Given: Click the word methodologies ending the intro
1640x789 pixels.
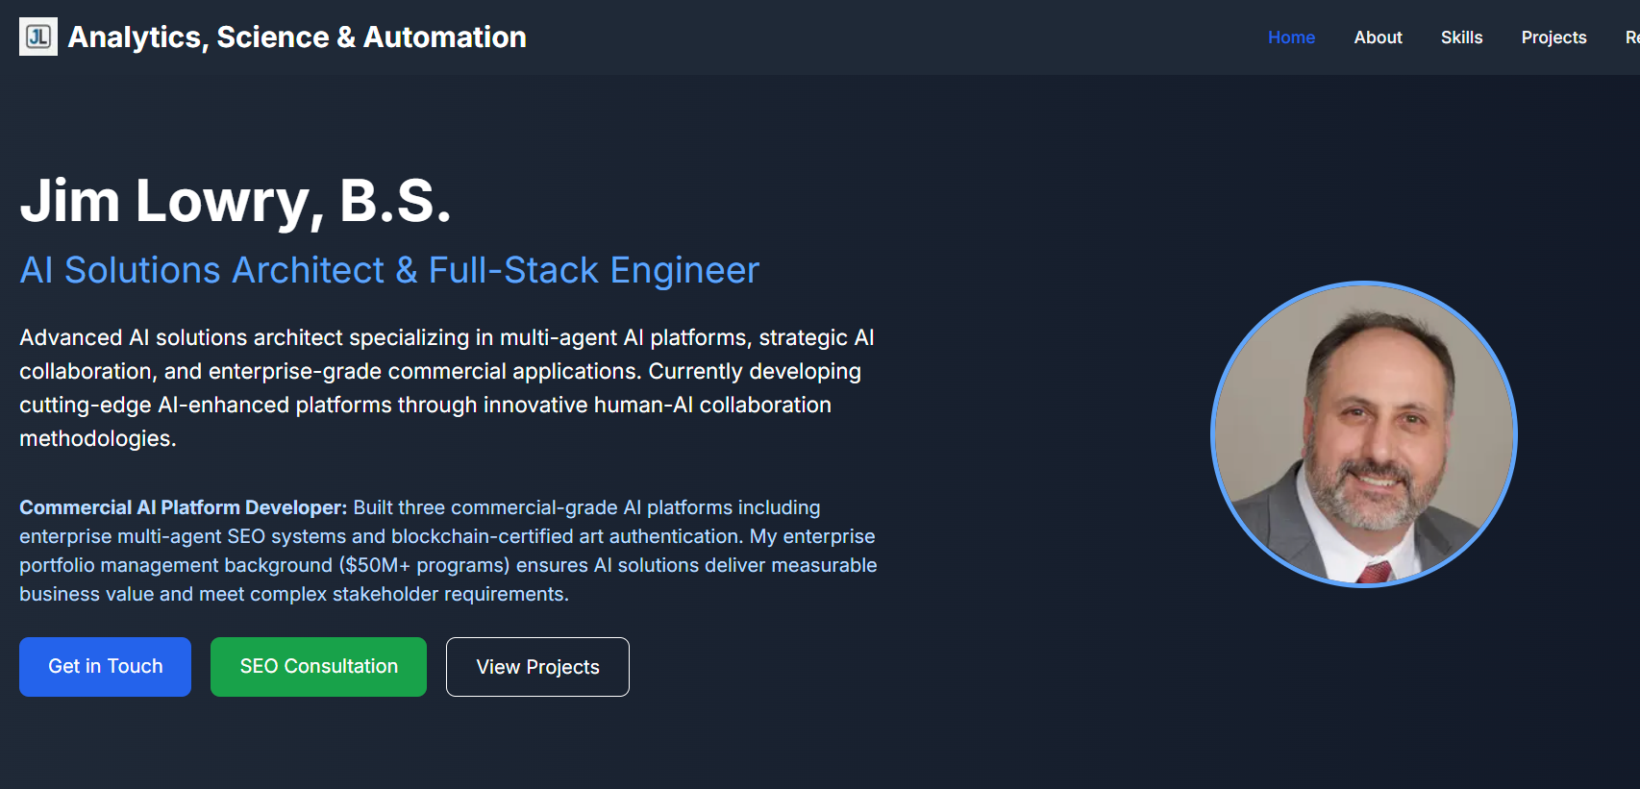Looking at the screenshot, I should 96,438.
